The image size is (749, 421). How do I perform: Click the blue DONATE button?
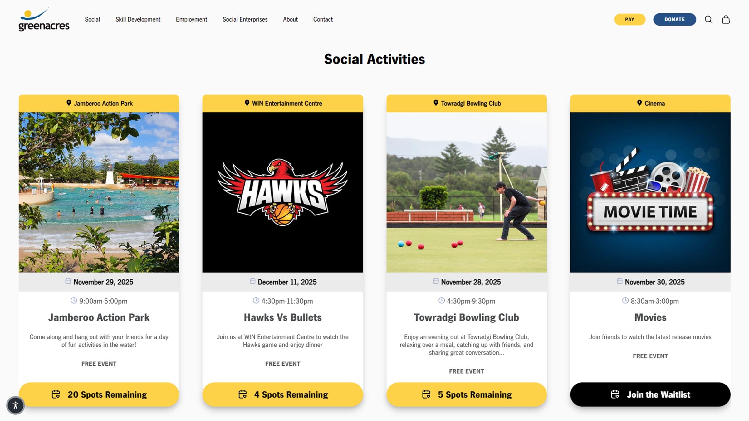tap(674, 19)
